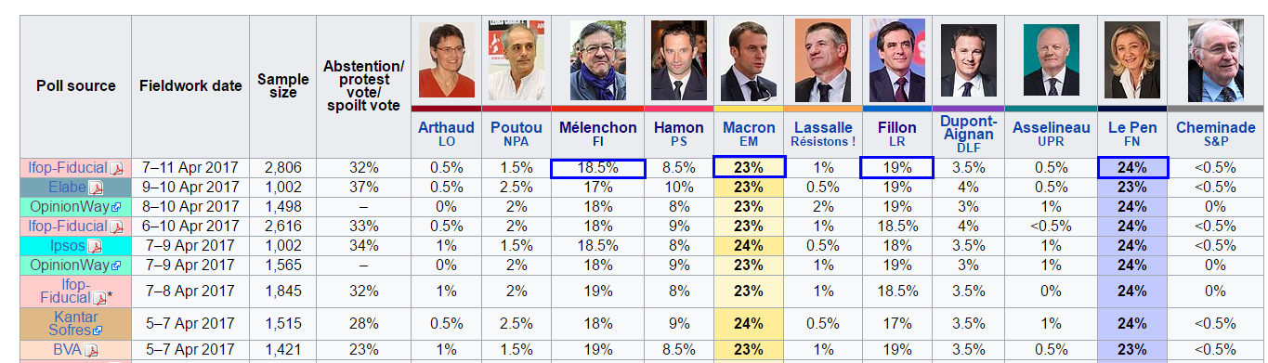Screen dimensions: 1268x363
Task: Open PDF icon for Ifop-Fiducial 6–10 Apr row
Action: (117, 227)
